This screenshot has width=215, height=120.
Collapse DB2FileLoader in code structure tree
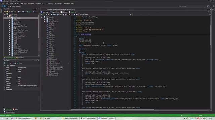[42, 17]
